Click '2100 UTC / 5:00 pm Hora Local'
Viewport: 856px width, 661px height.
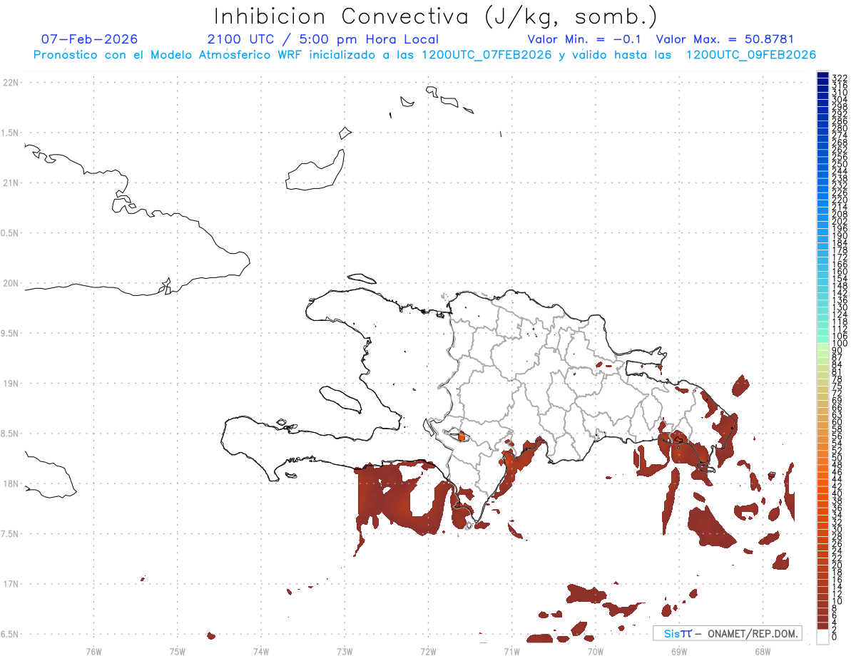pos(323,39)
